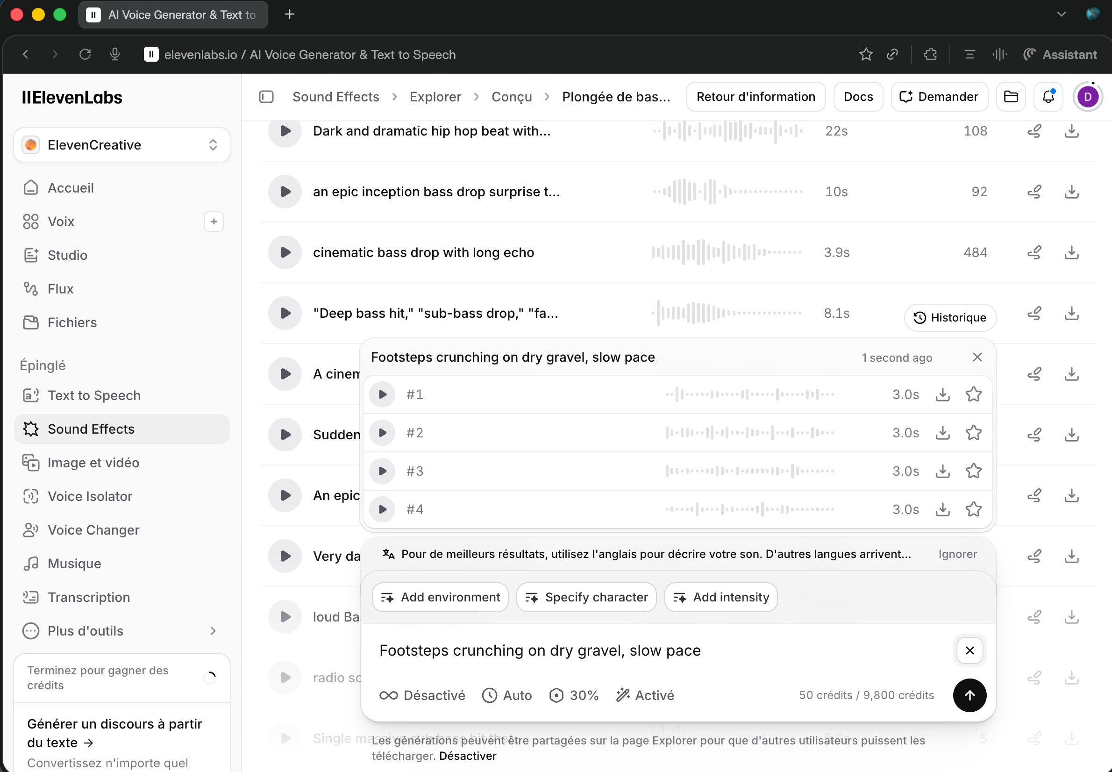Open the user profile avatar D
The image size is (1112, 772).
(1088, 97)
